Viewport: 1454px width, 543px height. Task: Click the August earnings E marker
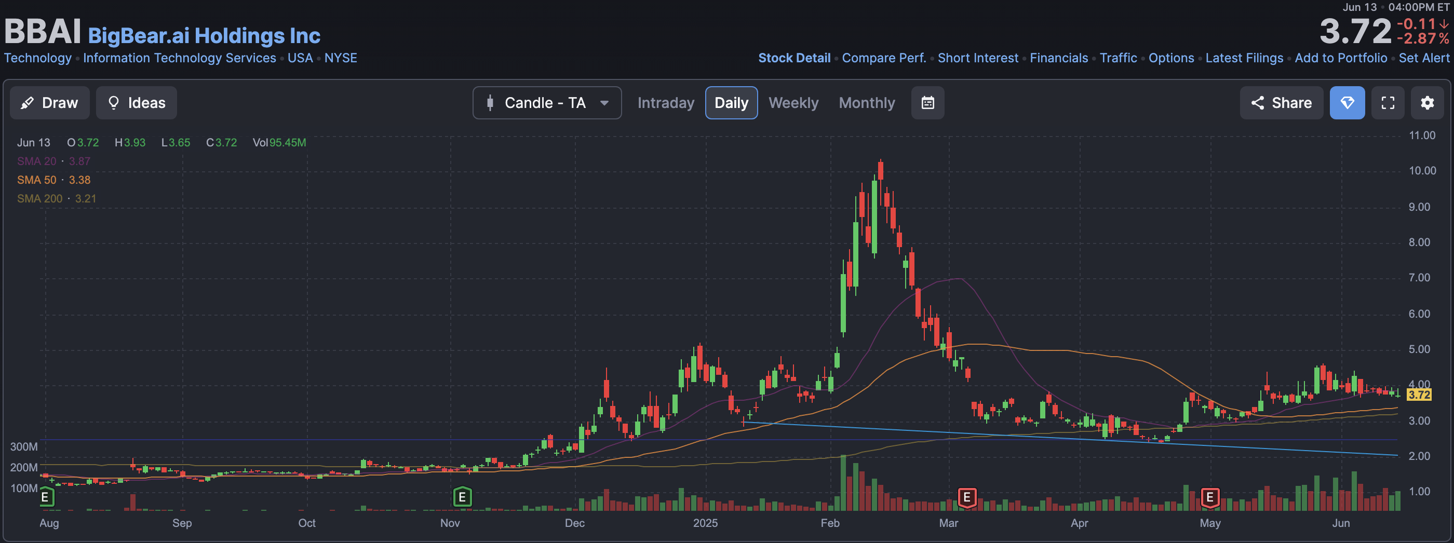pyautogui.click(x=46, y=497)
